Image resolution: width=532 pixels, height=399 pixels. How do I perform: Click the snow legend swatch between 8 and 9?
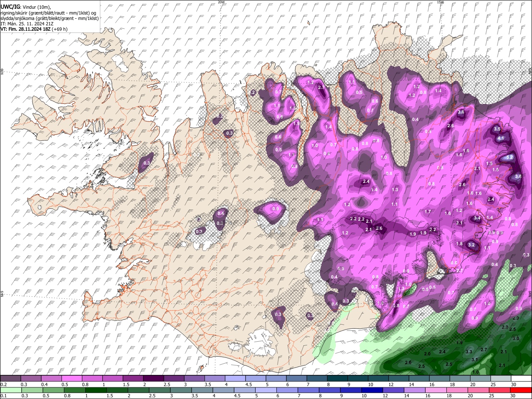pyautogui.click(x=337, y=379)
